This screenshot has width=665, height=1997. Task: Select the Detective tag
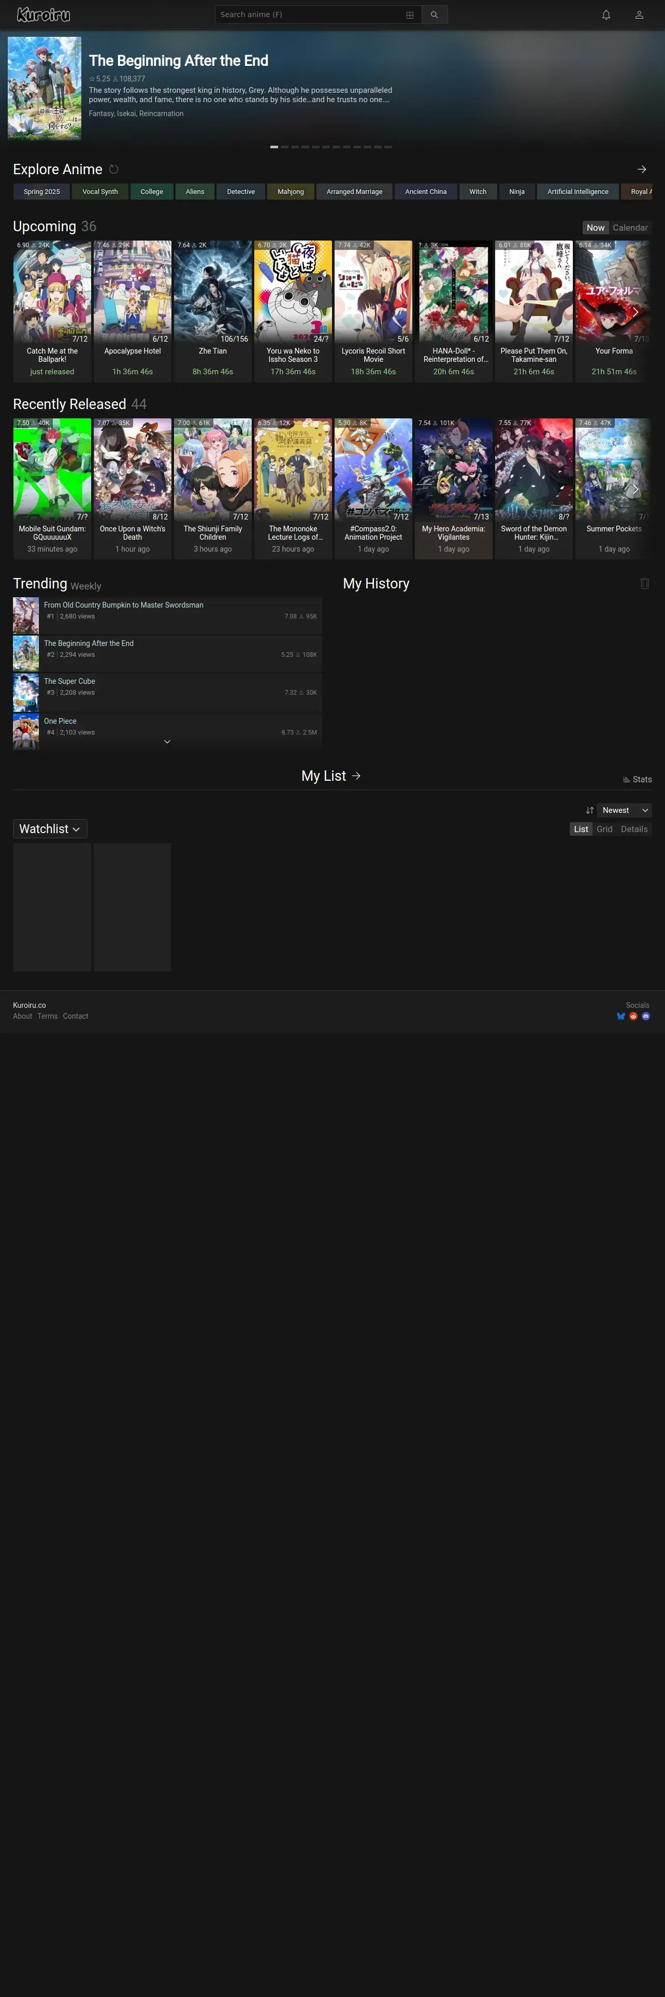click(241, 191)
